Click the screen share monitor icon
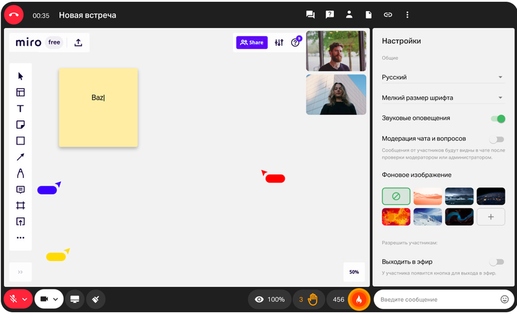Viewport: 517px width, 314px height. coord(75,299)
